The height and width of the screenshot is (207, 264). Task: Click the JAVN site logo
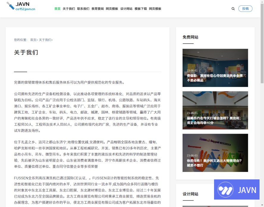point(21,6)
